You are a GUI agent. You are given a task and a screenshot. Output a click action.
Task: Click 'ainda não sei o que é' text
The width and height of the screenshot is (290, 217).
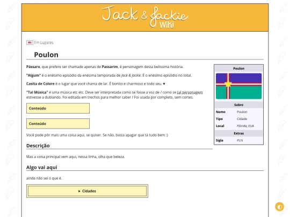tap(44, 178)
